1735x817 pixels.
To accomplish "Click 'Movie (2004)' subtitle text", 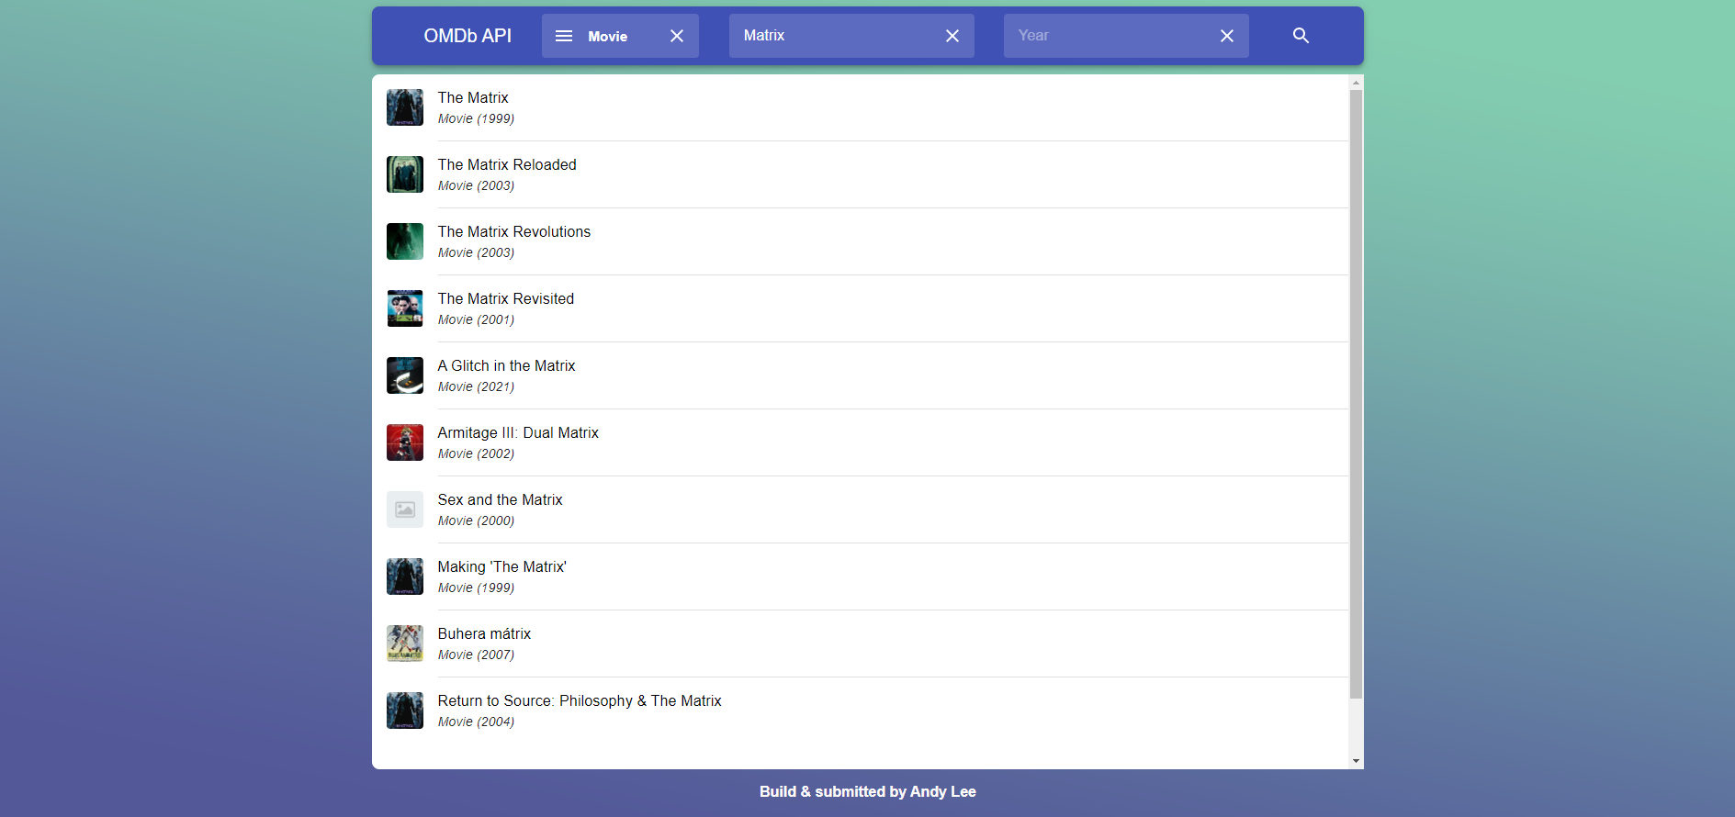I will [476, 722].
